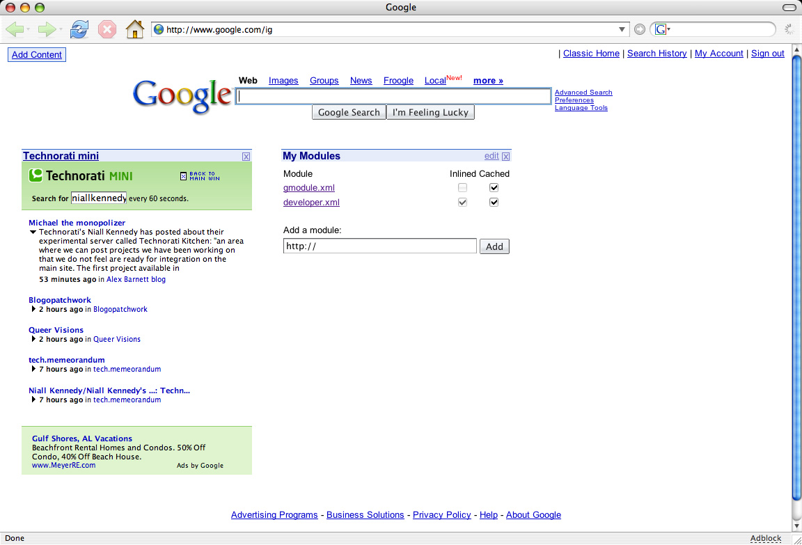This screenshot has width=802, height=545.
Task: Click edit link in My Modules
Action: (492, 156)
